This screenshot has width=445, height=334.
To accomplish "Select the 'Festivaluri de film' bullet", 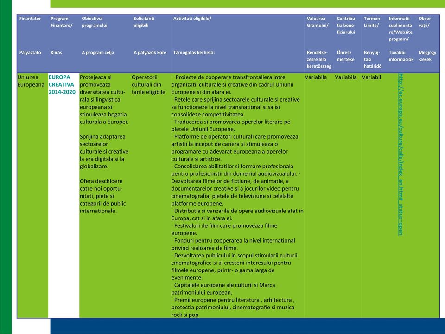I will 224,230.
